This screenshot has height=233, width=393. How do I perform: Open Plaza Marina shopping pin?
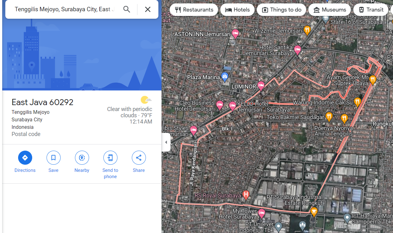[x=225, y=76]
